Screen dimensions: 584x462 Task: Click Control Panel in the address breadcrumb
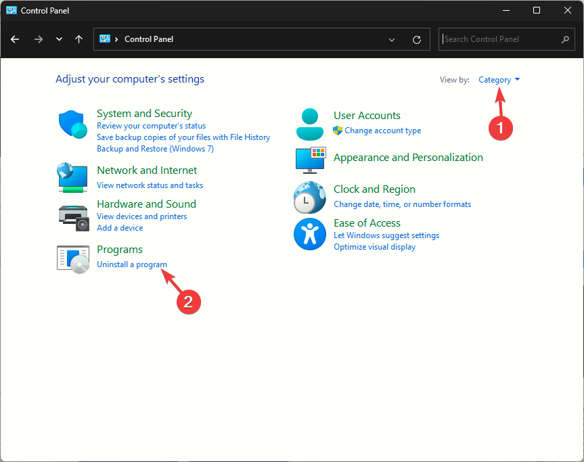coord(149,39)
